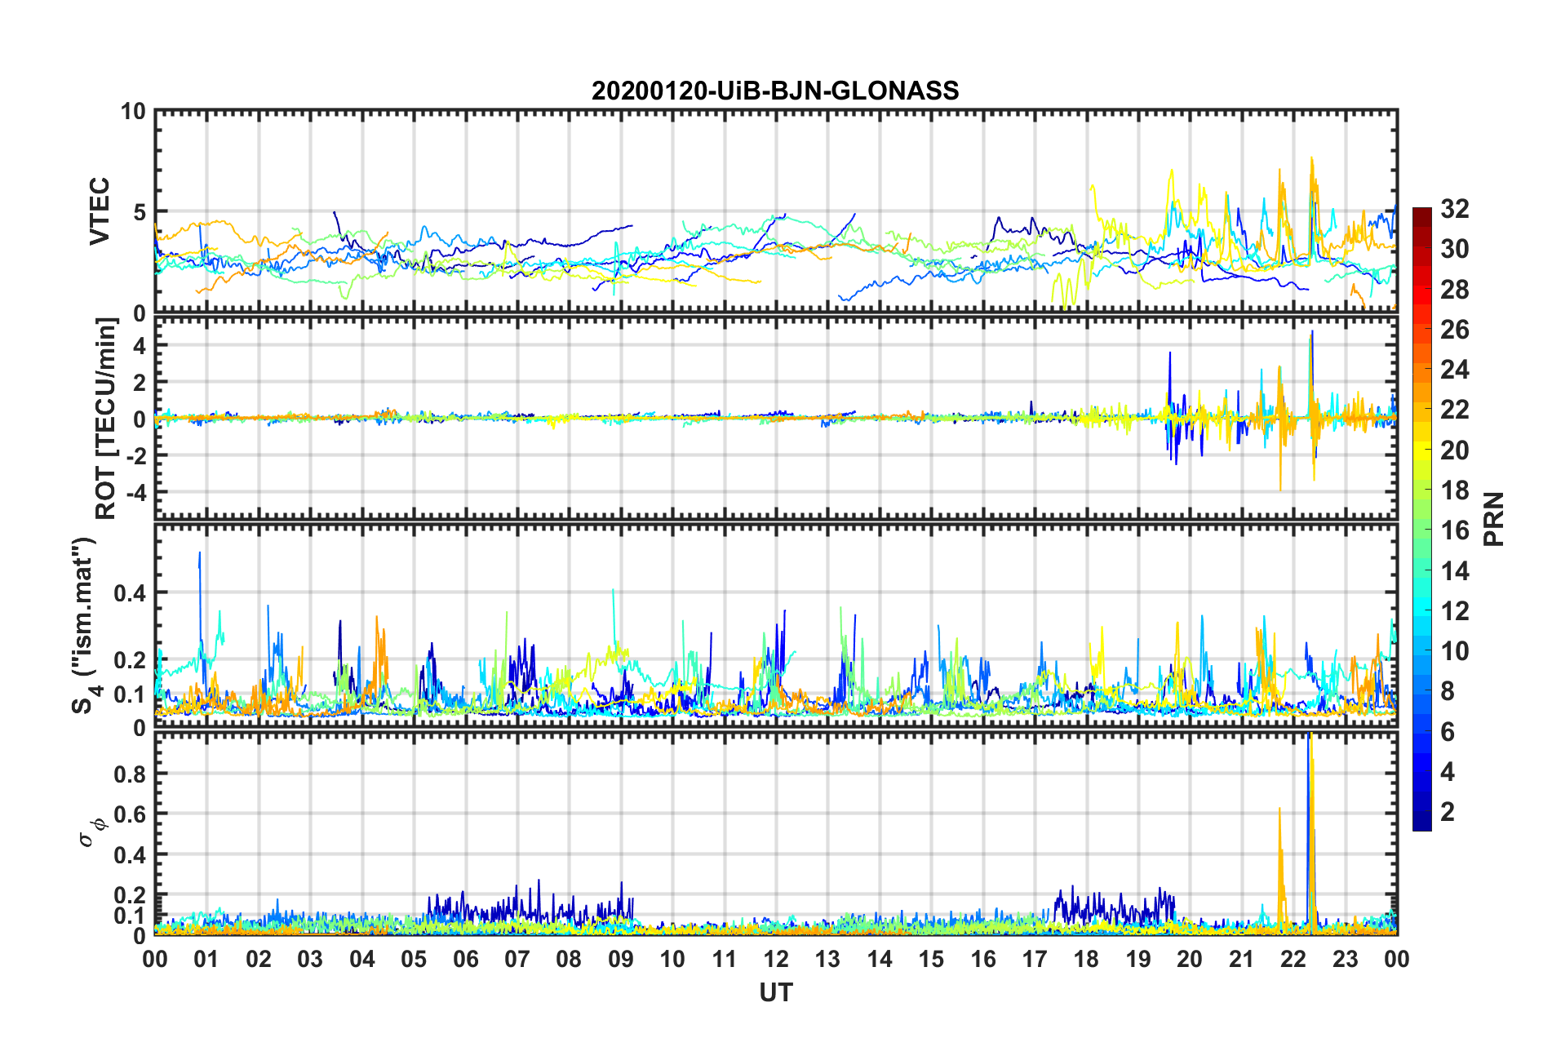
Task: Click x-axis tick label 12
Action: [776, 959]
